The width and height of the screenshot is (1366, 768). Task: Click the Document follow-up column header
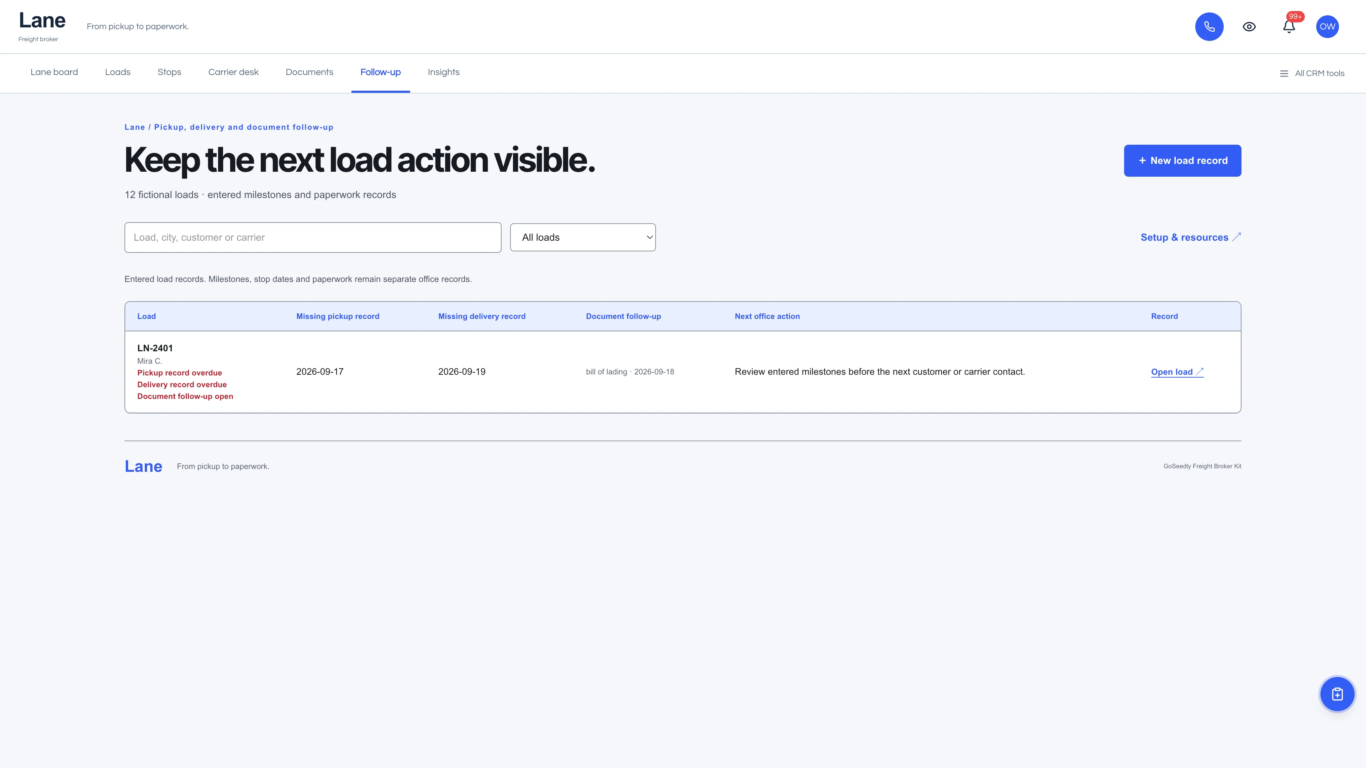[x=623, y=316]
